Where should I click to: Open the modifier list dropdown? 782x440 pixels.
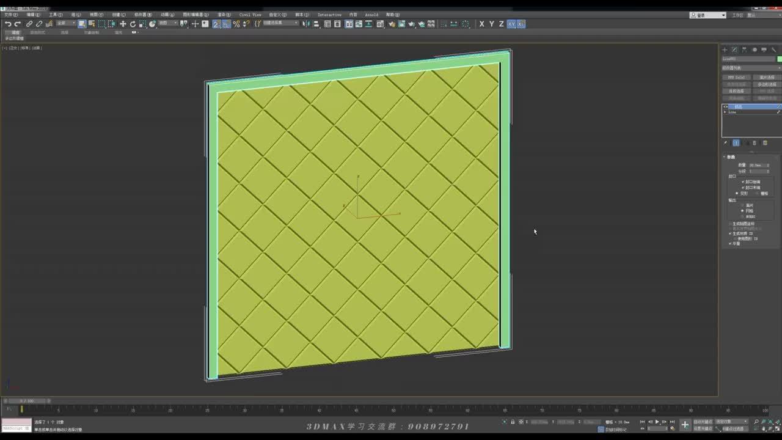(x=750, y=68)
